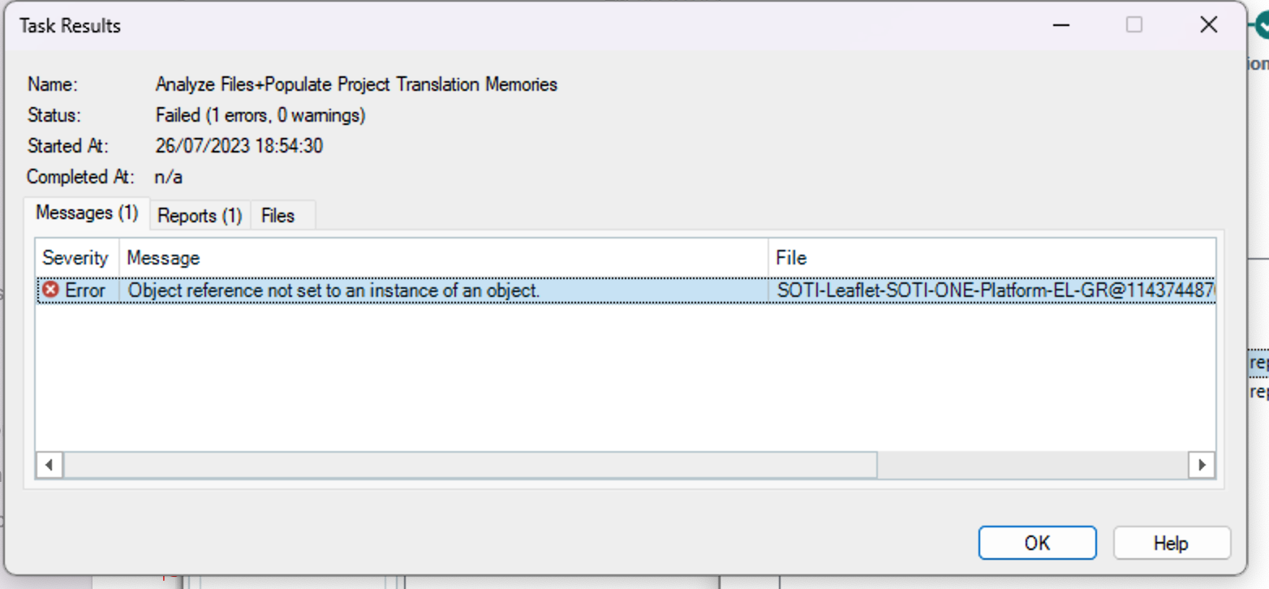Click the right arrow of the horizontal scrollbar

[x=1202, y=466]
